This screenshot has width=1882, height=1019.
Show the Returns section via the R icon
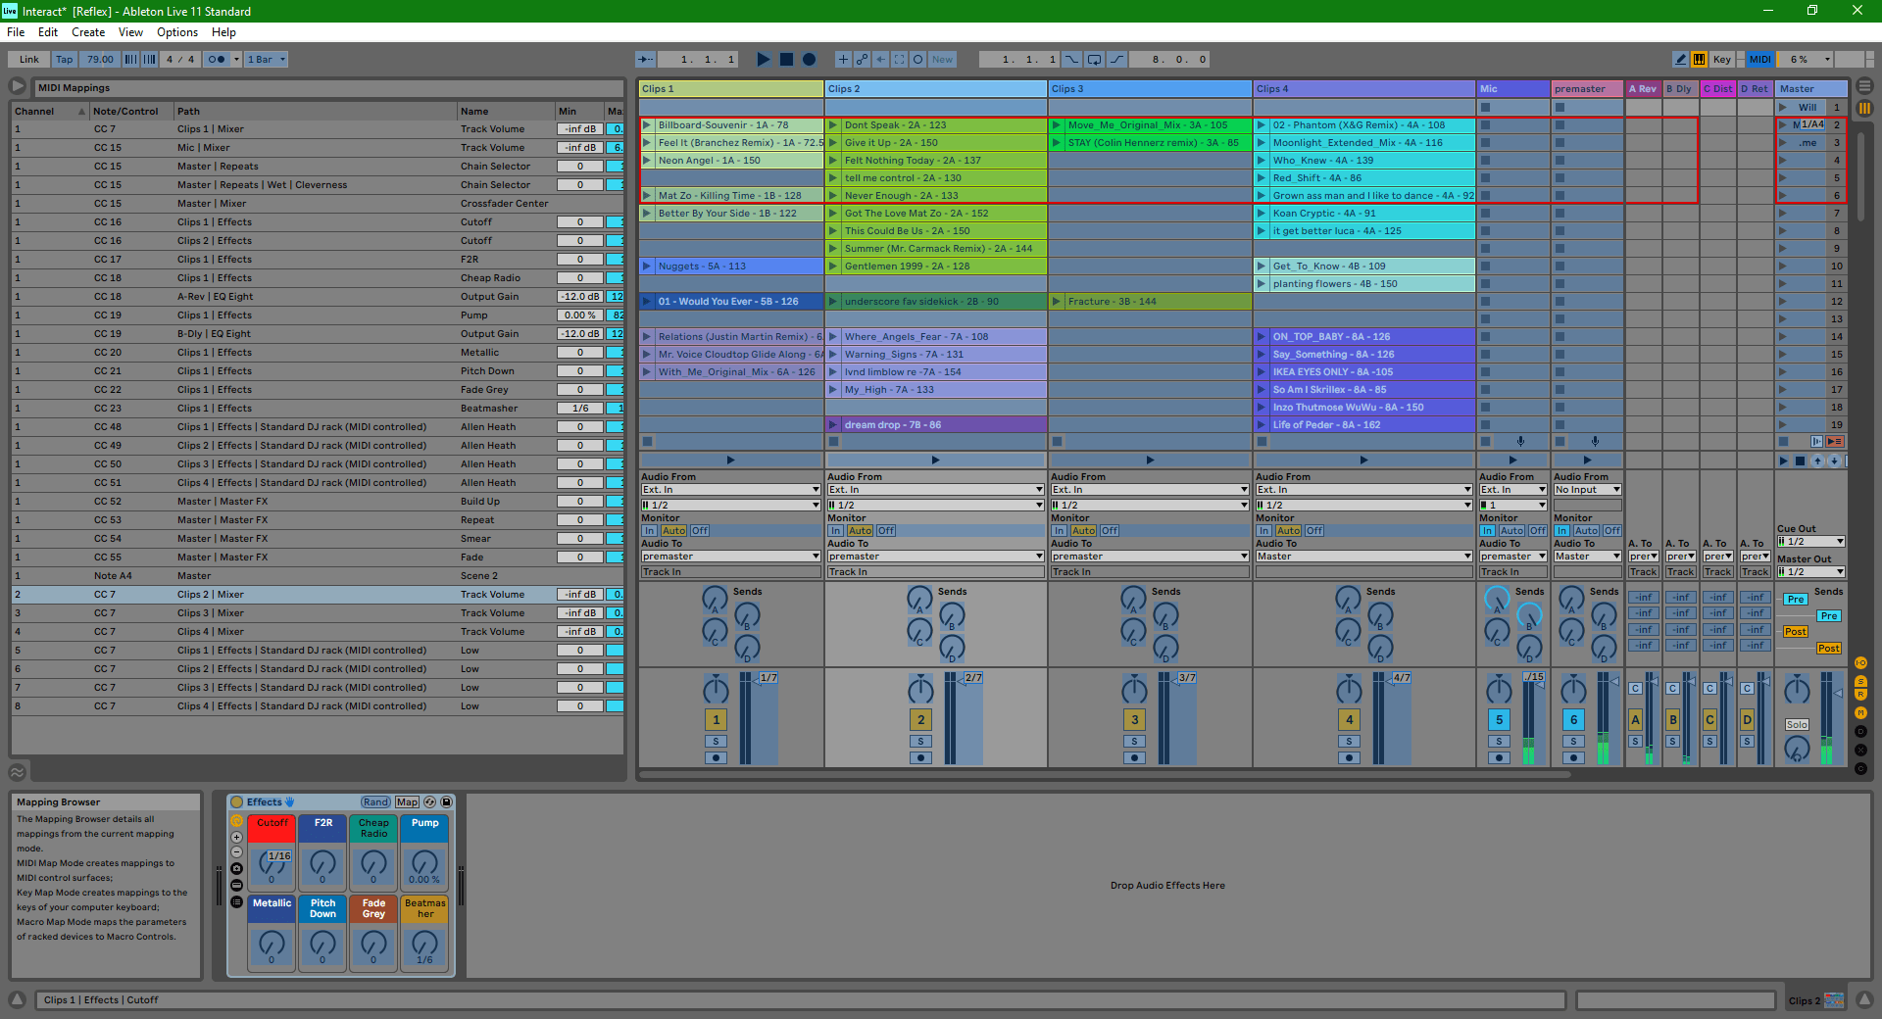click(1860, 694)
